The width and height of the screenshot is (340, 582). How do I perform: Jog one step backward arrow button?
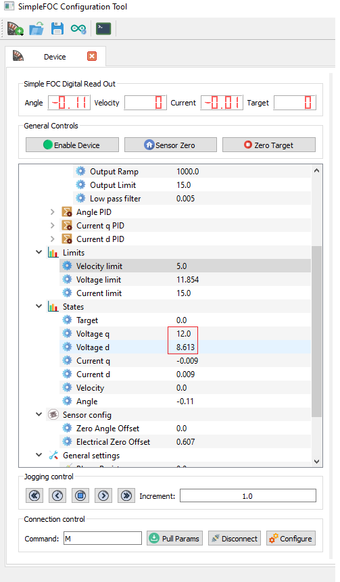coord(57,495)
